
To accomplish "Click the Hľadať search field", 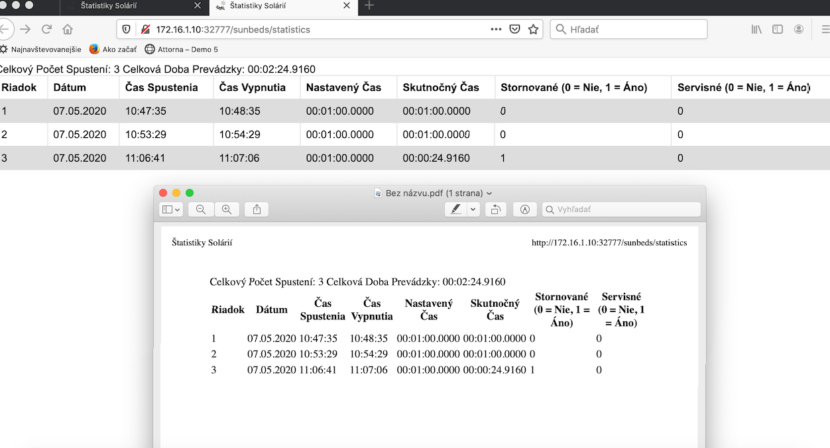I will pos(628,29).
